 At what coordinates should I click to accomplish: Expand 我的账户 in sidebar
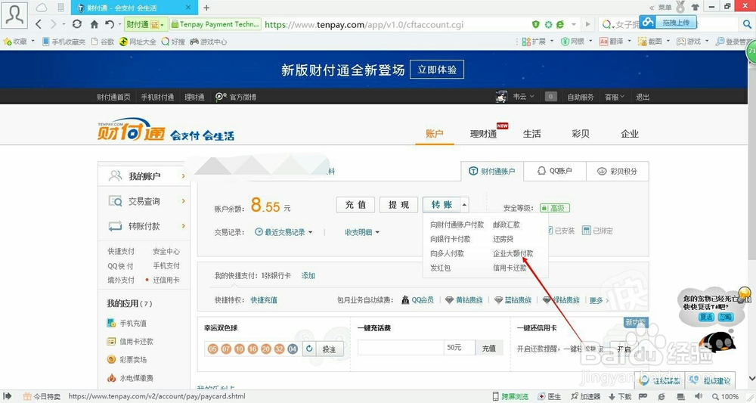(144, 176)
